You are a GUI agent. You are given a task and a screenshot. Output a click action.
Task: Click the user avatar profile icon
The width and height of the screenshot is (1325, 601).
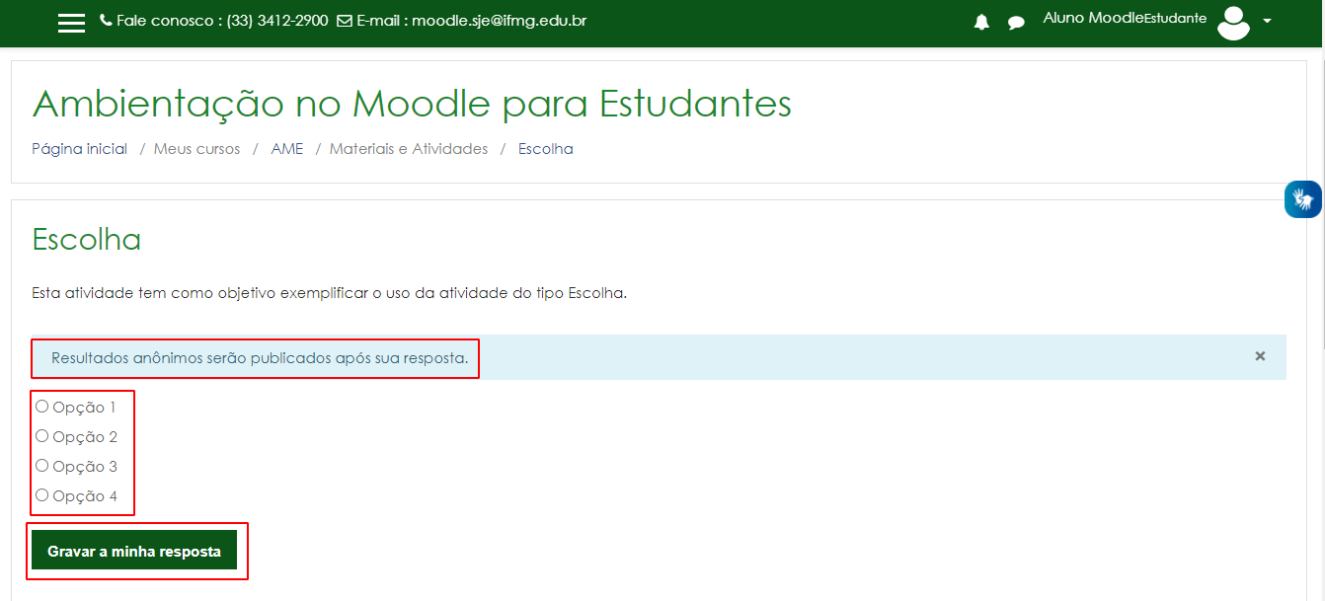click(x=1233, y=23)
